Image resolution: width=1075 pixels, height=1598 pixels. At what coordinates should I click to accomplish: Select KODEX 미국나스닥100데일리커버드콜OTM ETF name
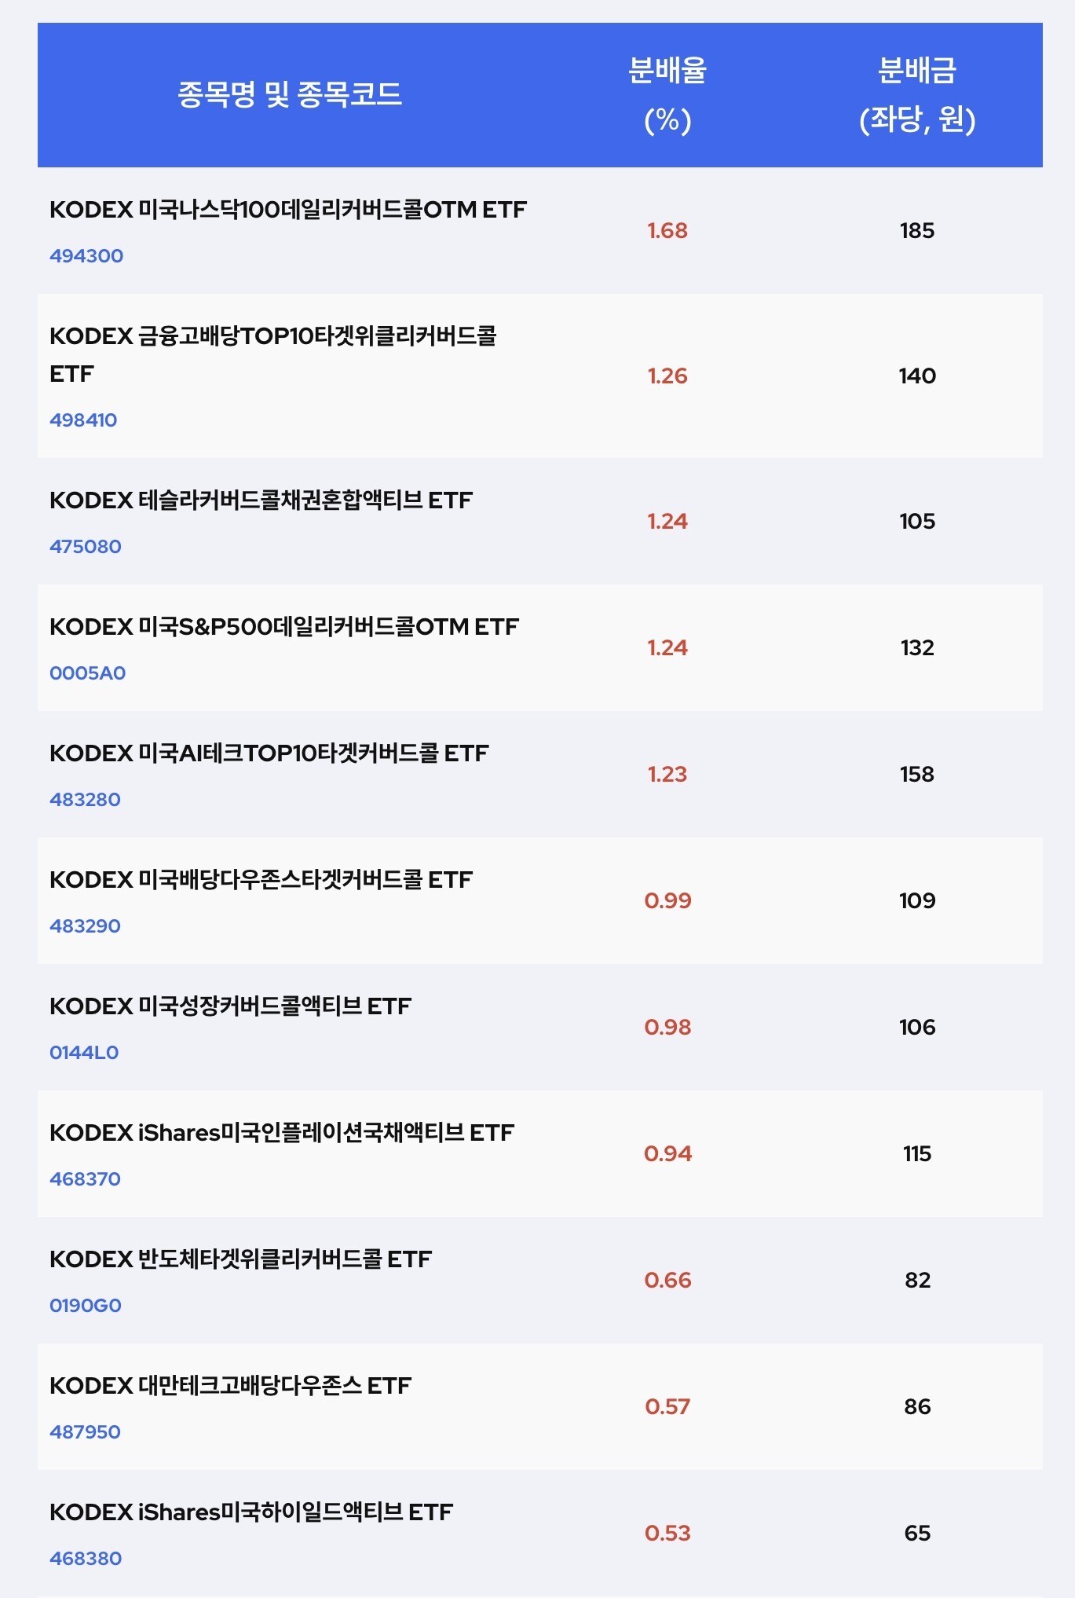pos(288,210)
